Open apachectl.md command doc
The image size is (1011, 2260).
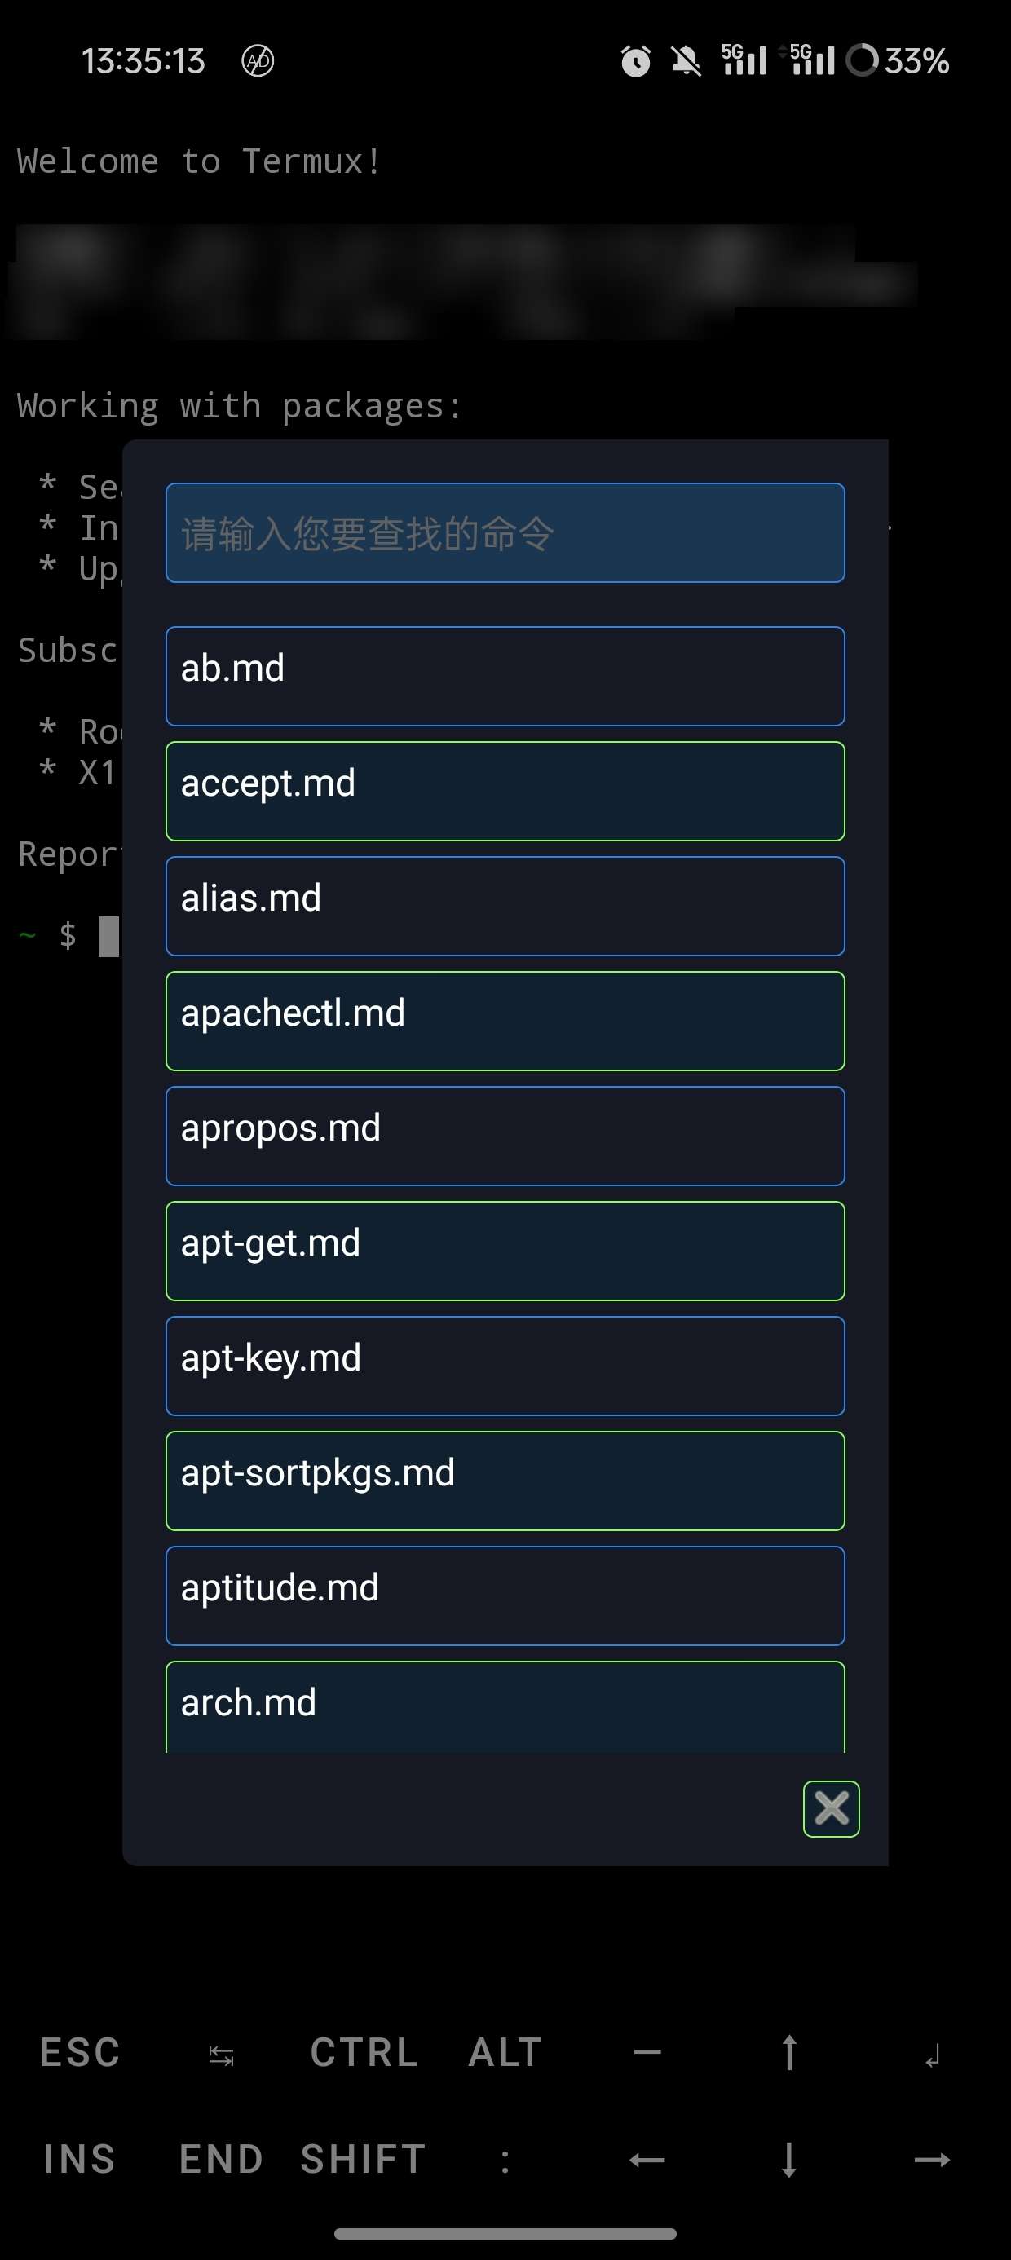[x=505, y=1020]
